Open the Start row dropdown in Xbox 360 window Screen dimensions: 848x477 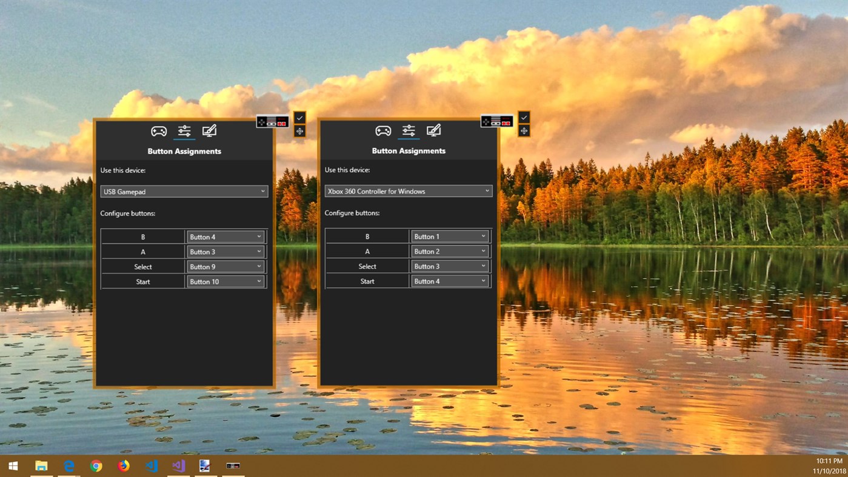click(450, 281)
